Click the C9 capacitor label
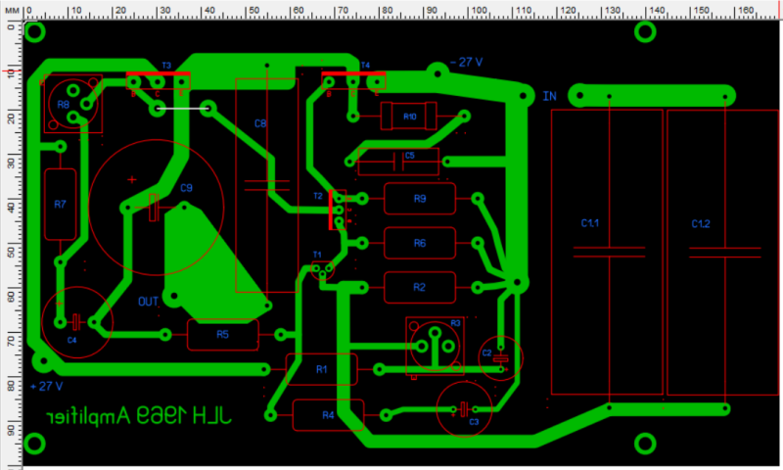The image size is (783, 470). coord(186,188)
